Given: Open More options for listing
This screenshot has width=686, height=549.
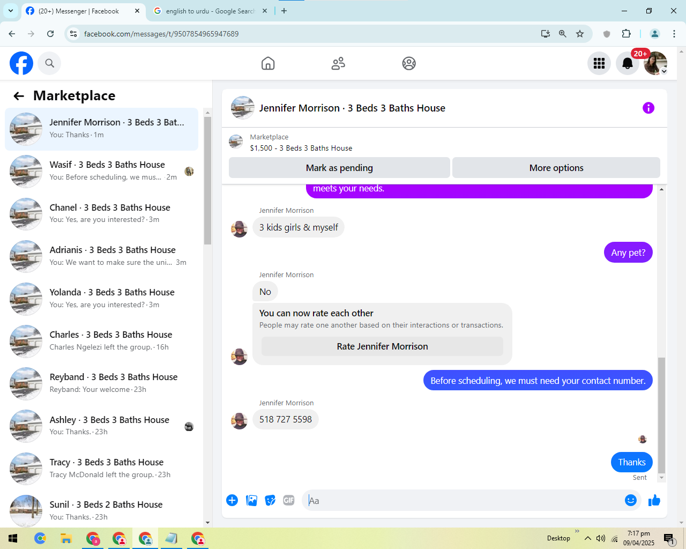Looking at the screenshot, I should 556,168.
